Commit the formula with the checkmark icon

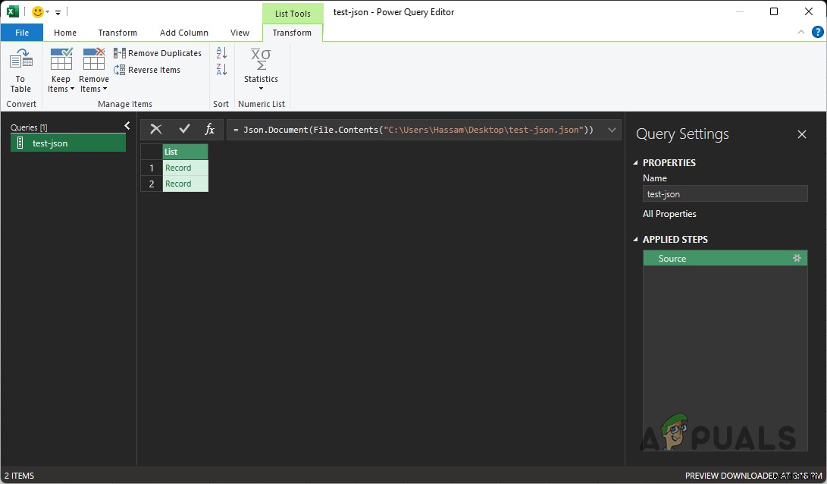coord(183,129)
